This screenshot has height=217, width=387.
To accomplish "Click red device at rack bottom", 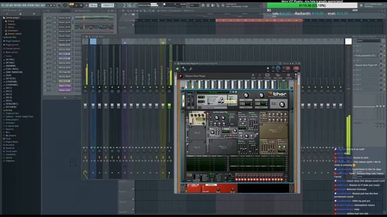I will (x=211, y=188).
